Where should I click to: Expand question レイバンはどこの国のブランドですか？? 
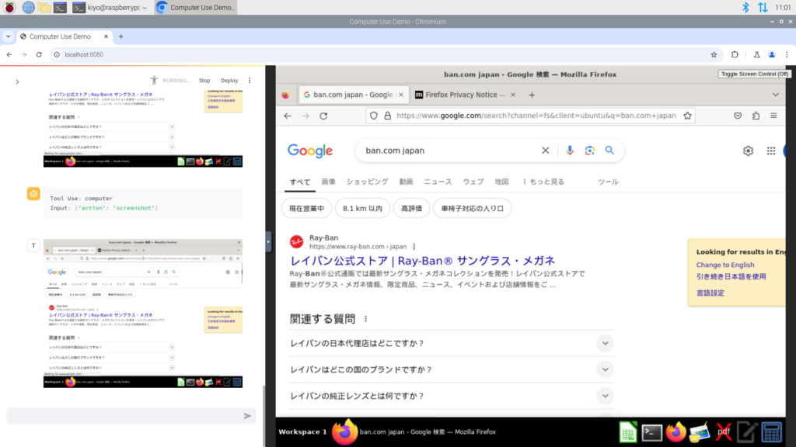point(605,369)
